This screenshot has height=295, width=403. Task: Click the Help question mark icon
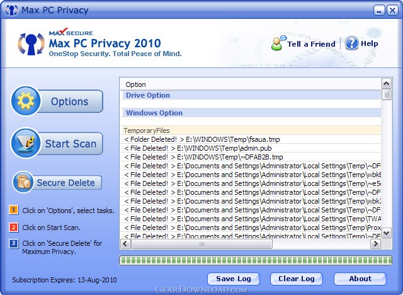pos(351,43)
